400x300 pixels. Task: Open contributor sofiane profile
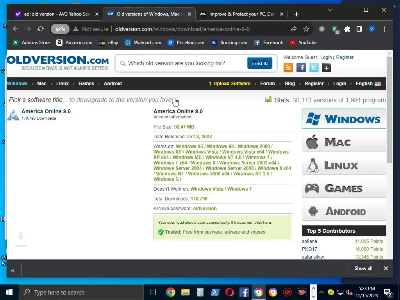coord(309,241)
